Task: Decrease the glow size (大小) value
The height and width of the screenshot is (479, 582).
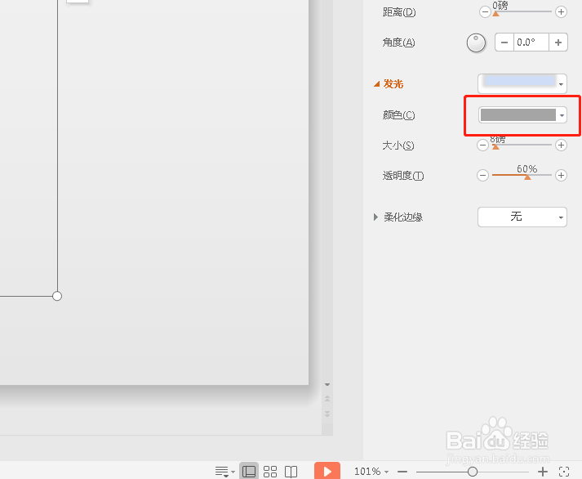Action: [x=482, y=145]
